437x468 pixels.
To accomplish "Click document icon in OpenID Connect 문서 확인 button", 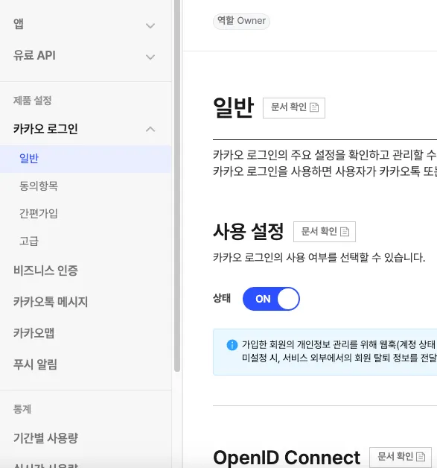I will 421,457.
